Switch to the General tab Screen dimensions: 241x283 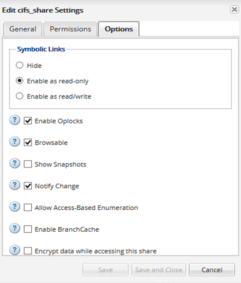[23, 29]
